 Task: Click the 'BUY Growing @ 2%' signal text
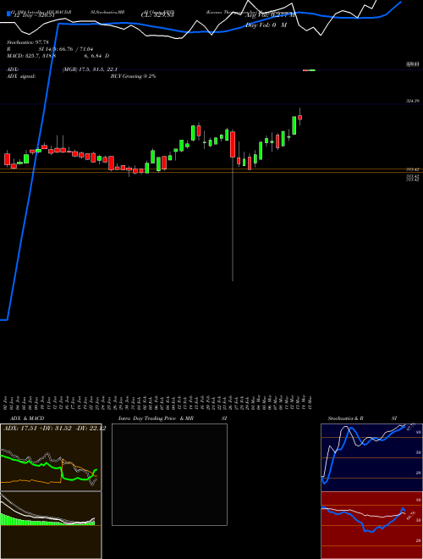[x=133, y=76]
